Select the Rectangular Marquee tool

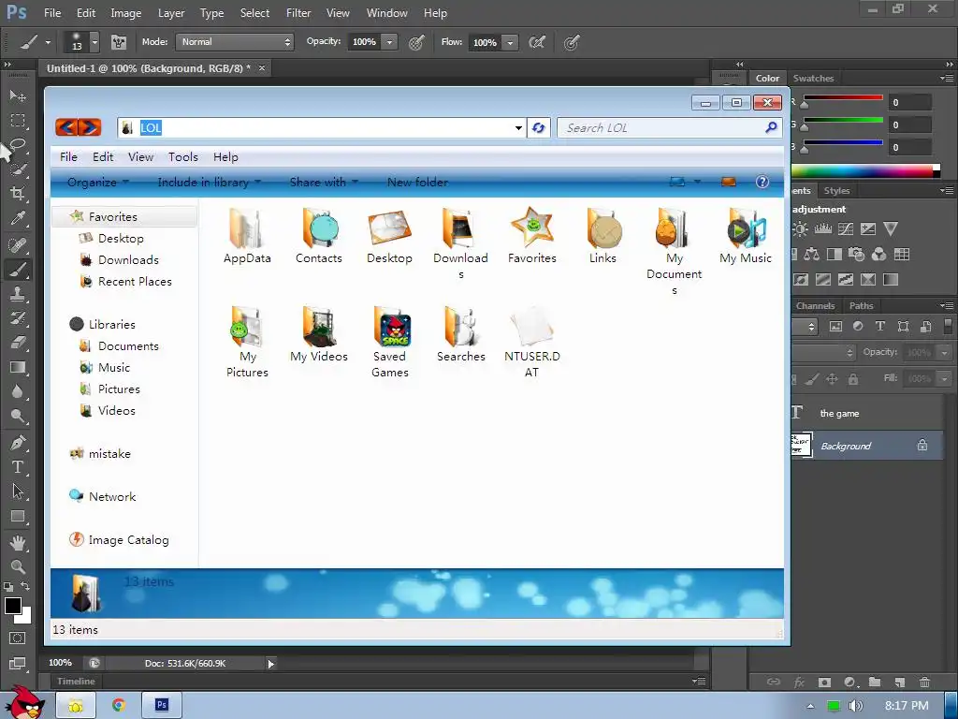18,121
